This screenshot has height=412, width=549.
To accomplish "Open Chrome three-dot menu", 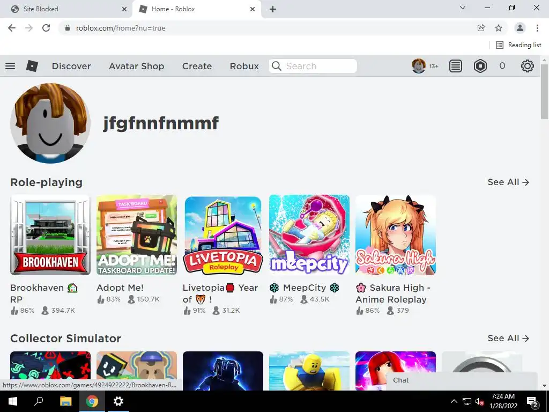I will click(x=537, y=28).
